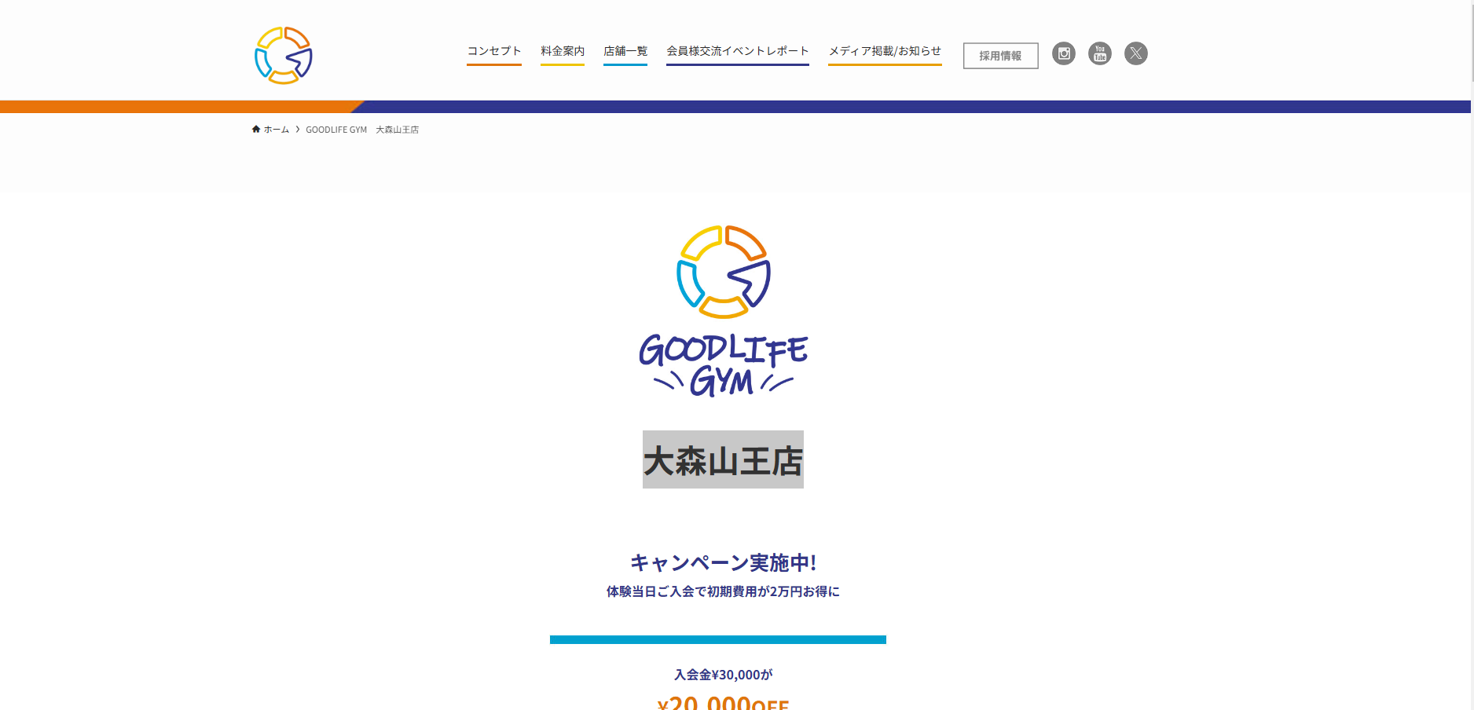Open the コンセプト menu item
This screenshot has height=710, width=1474.
[x=493, y=51]
